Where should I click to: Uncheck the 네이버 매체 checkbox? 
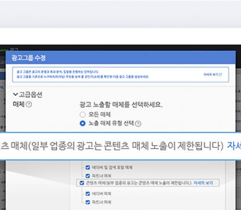point(87,194)
